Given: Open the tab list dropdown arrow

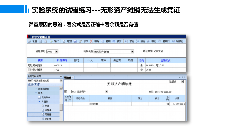Looking at the screenshot, I should (180, 77).
